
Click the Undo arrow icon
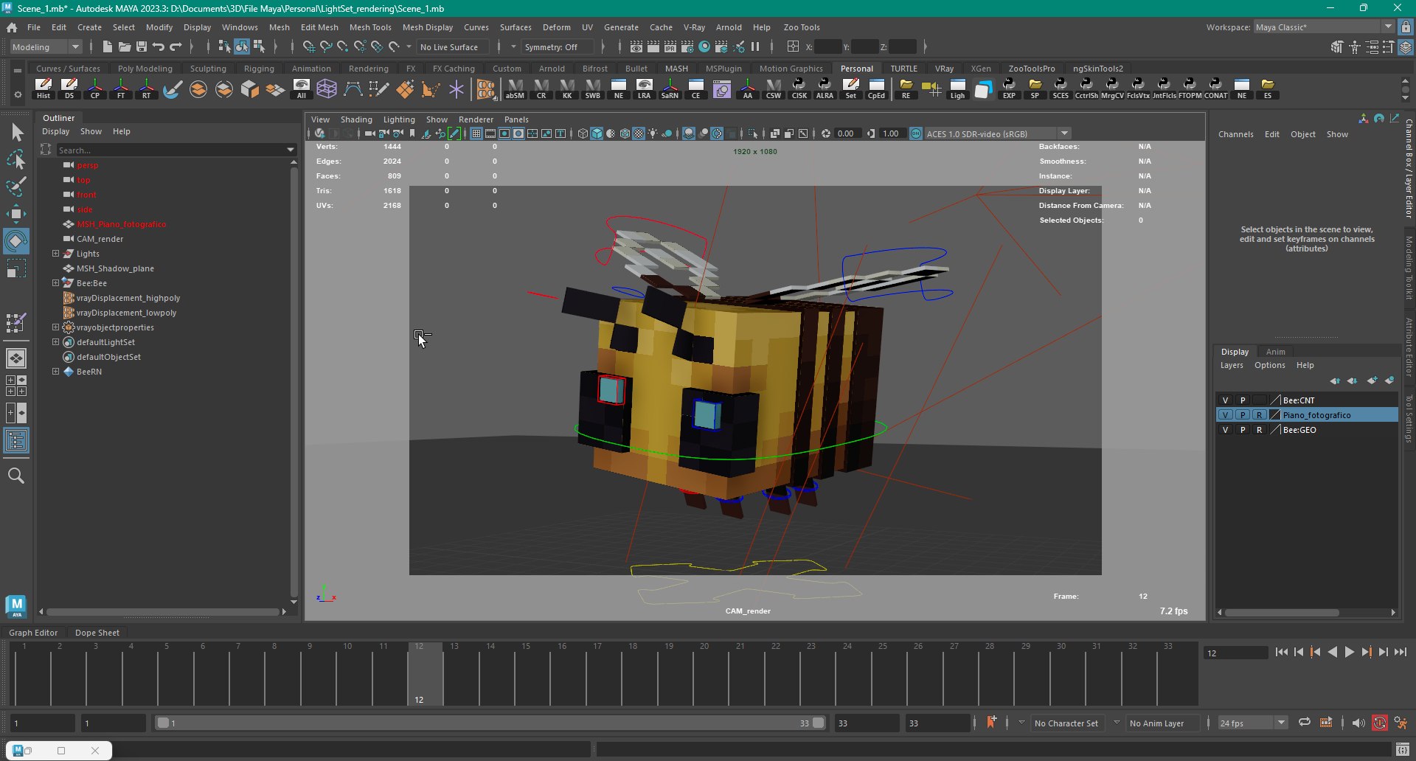(158, 47)
